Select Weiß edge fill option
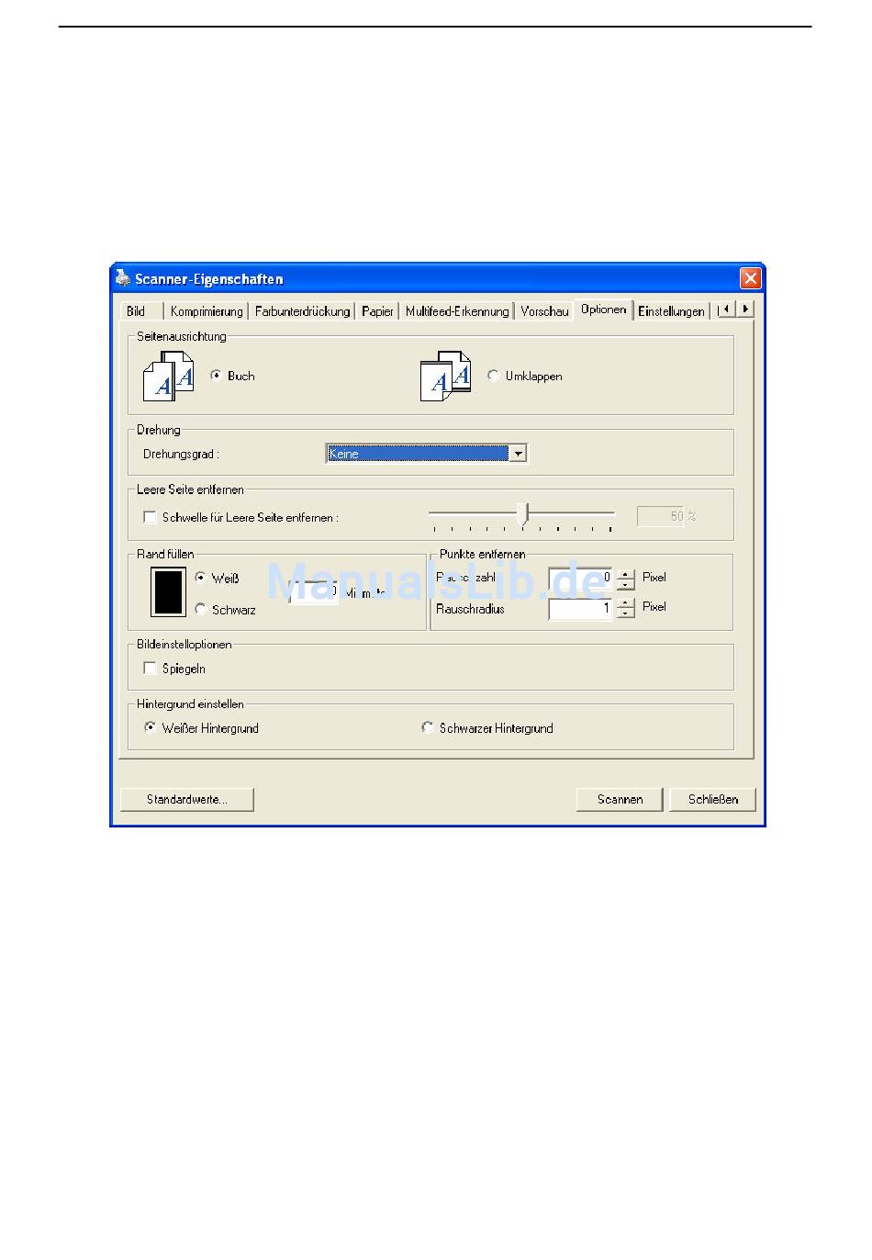This screenshot has width=872, height=1260. 201,578
